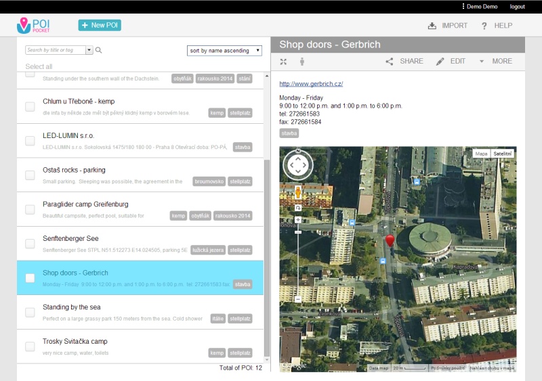Click the POI list vertical scrollbar

click(x=266, y=259)
